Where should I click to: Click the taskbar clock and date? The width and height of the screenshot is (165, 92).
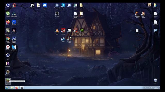(x=156, y=88)
